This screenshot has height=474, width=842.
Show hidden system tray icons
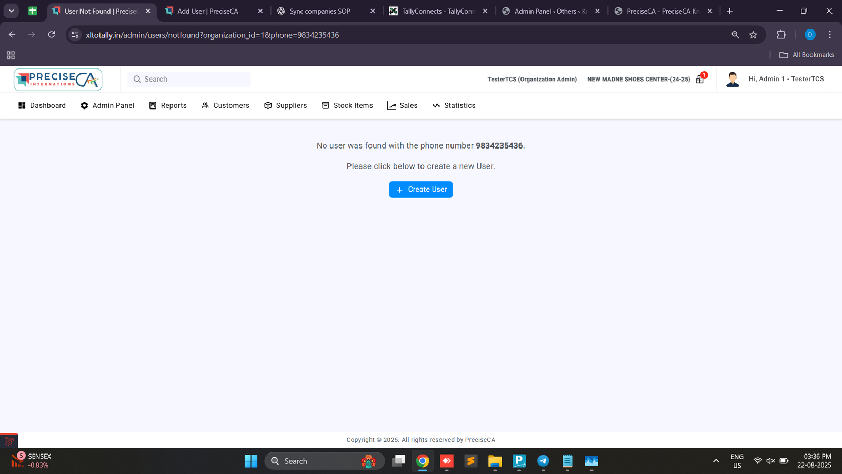click(716, 461)
